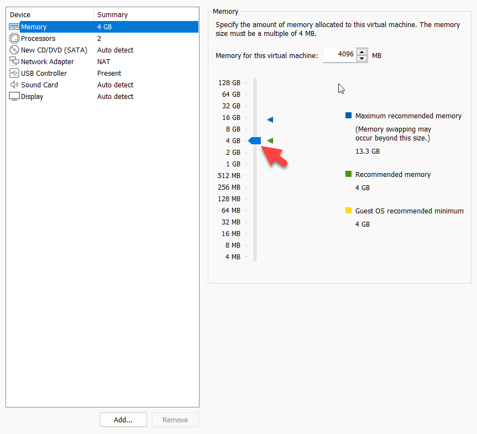
Task: Click the Memory device icon
Action: click(x=14, y=27)
